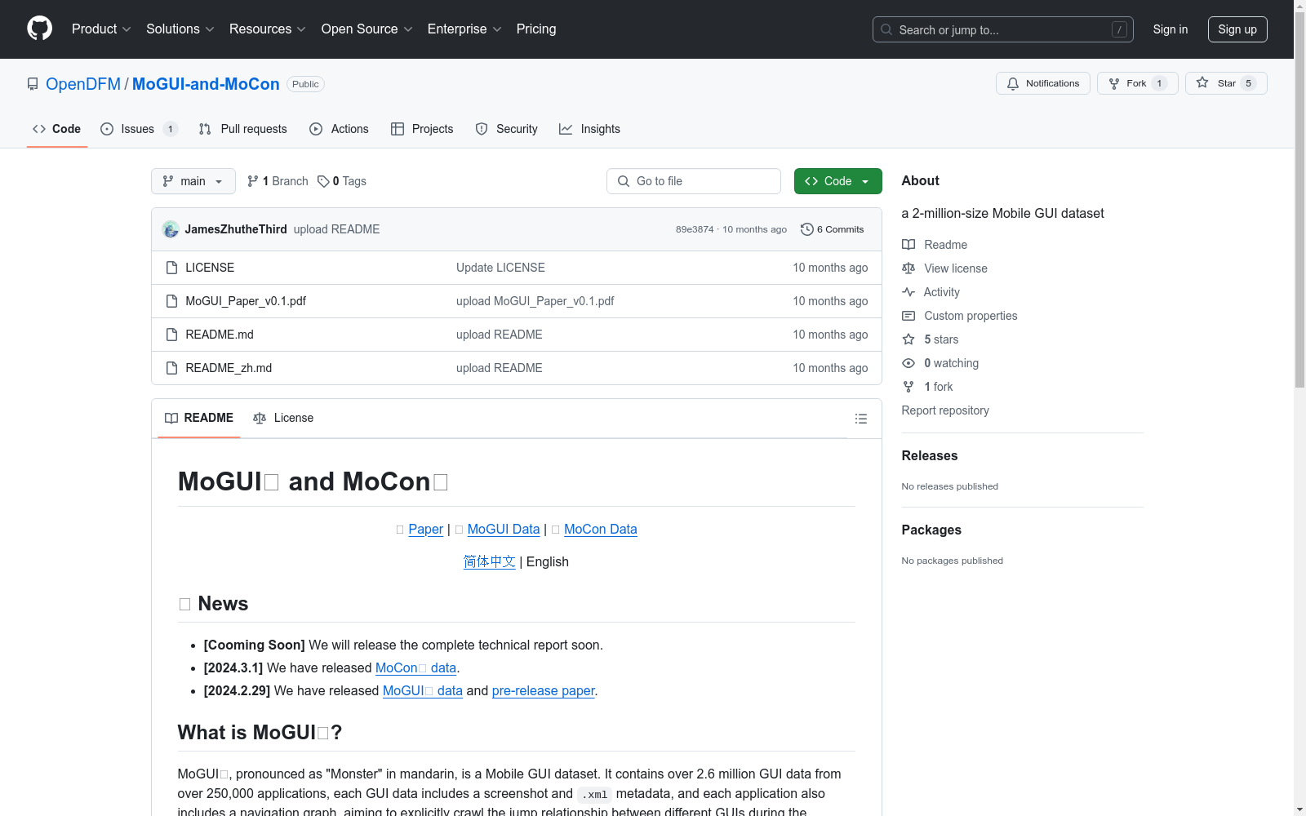Click the branch icon beside 1 Branch
This screenshot has width=1306, height=816.
click(253, 181)
